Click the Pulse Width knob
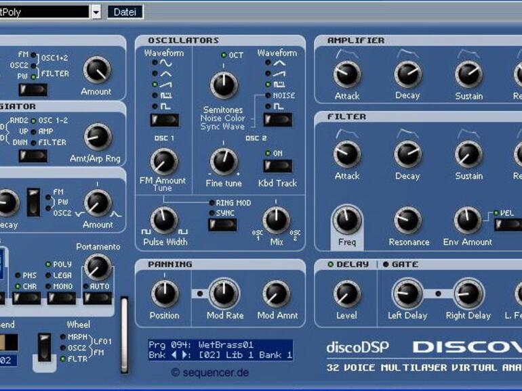The height and width of the screenshot is (391, 522). (164, 221)
